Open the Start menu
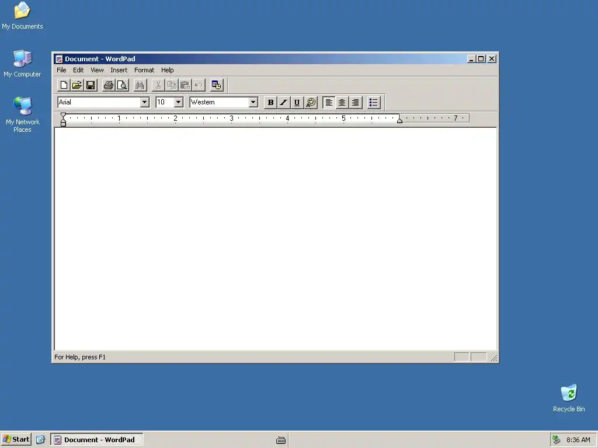 point(16,439)
